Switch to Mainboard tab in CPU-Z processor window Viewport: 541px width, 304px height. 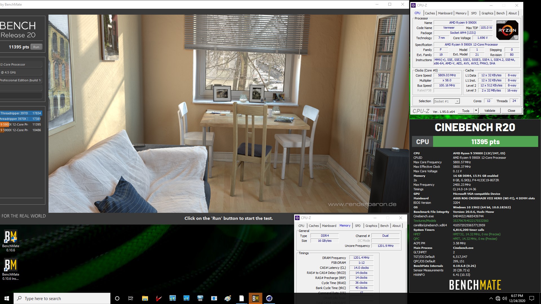click(x=445, y=13)
